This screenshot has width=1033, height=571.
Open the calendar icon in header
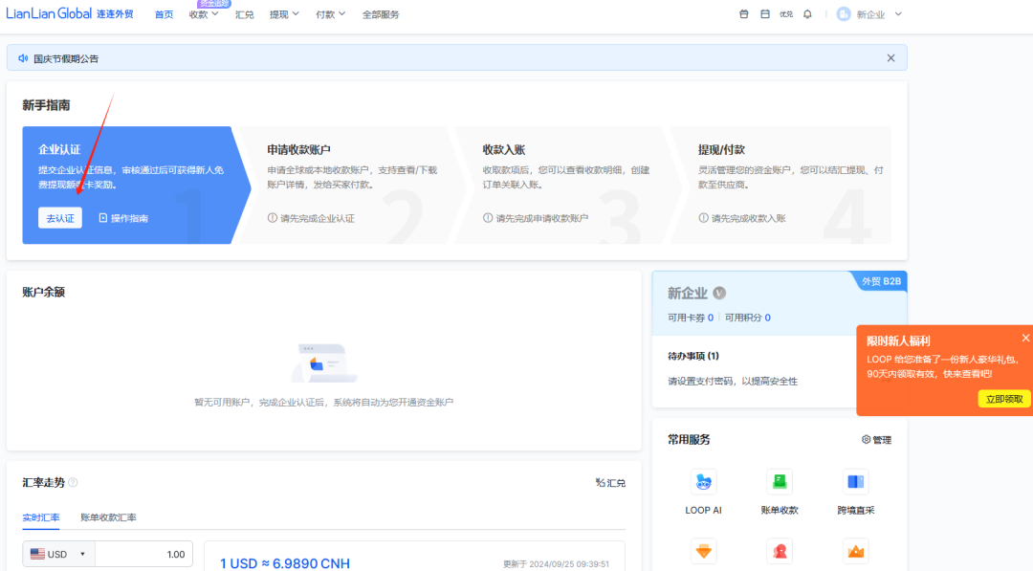pyautogui.click(x=764, y=14)
